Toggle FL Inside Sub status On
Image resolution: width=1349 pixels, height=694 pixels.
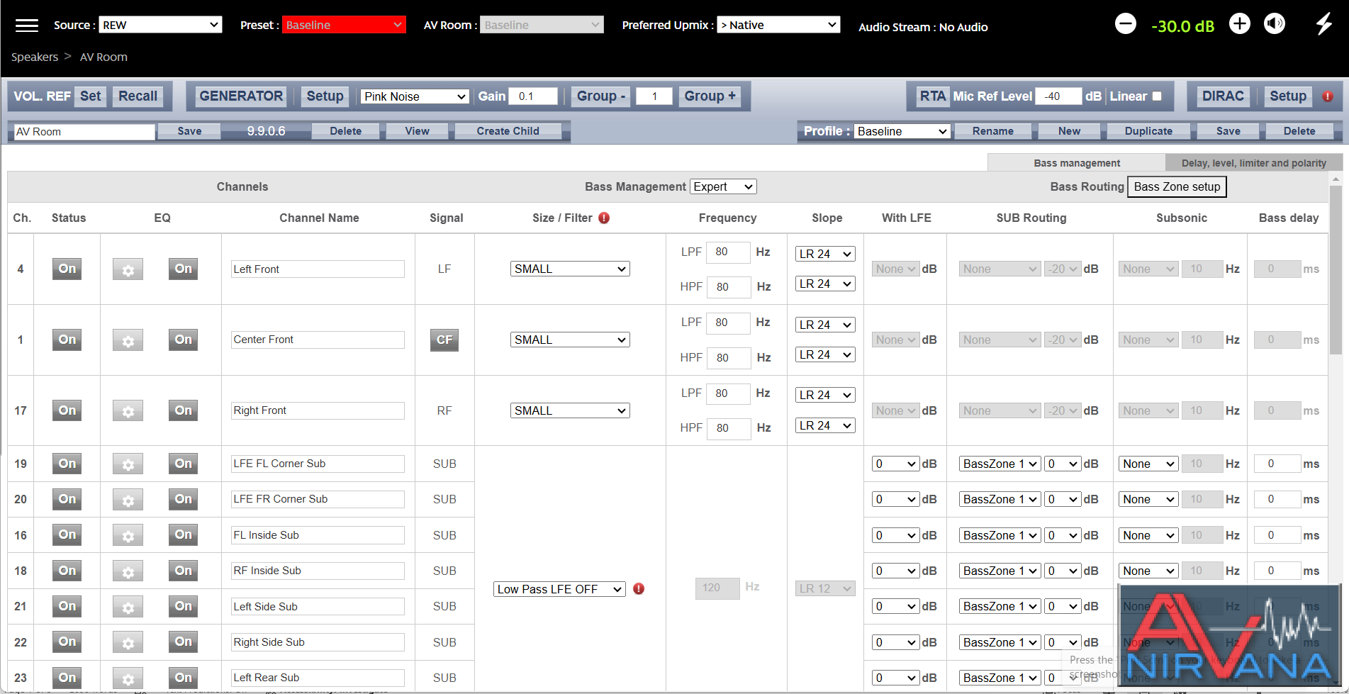tap(67, 535)
